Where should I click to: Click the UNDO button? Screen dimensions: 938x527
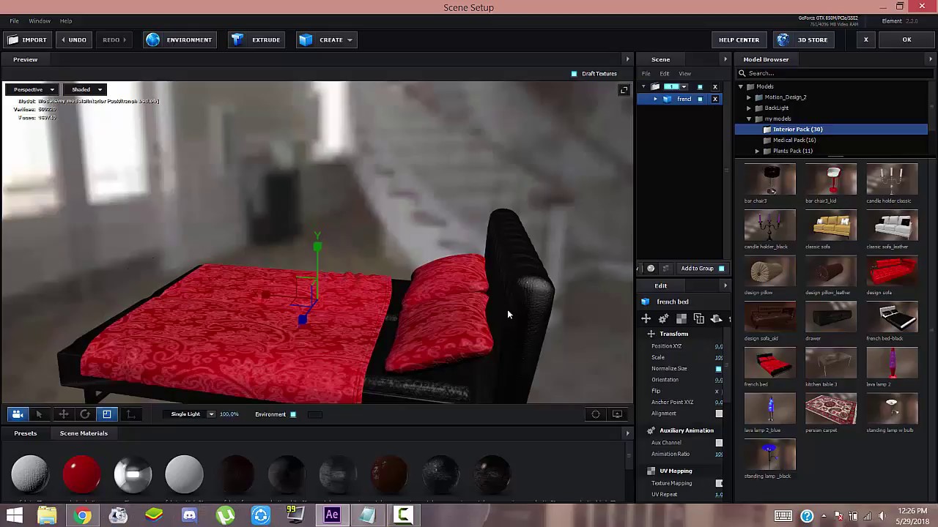(x=73, y=40)
